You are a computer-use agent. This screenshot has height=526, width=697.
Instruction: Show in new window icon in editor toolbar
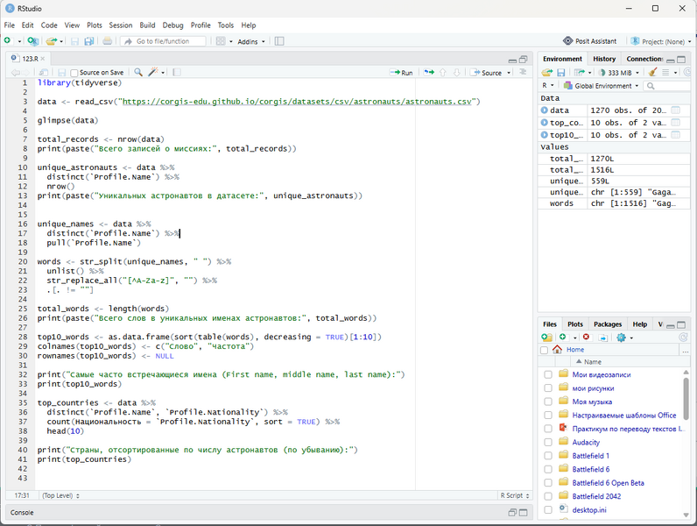click(43, 73)
